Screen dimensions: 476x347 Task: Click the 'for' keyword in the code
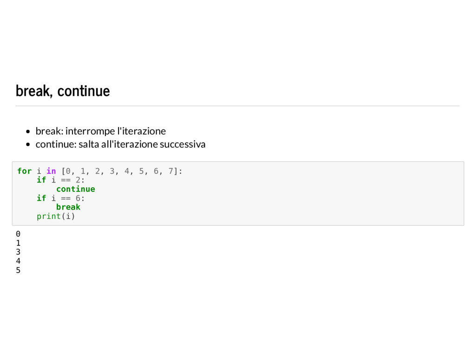(24, 171)
